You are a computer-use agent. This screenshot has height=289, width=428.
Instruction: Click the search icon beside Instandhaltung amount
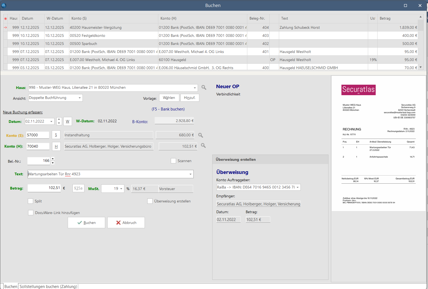coord(201,135)
